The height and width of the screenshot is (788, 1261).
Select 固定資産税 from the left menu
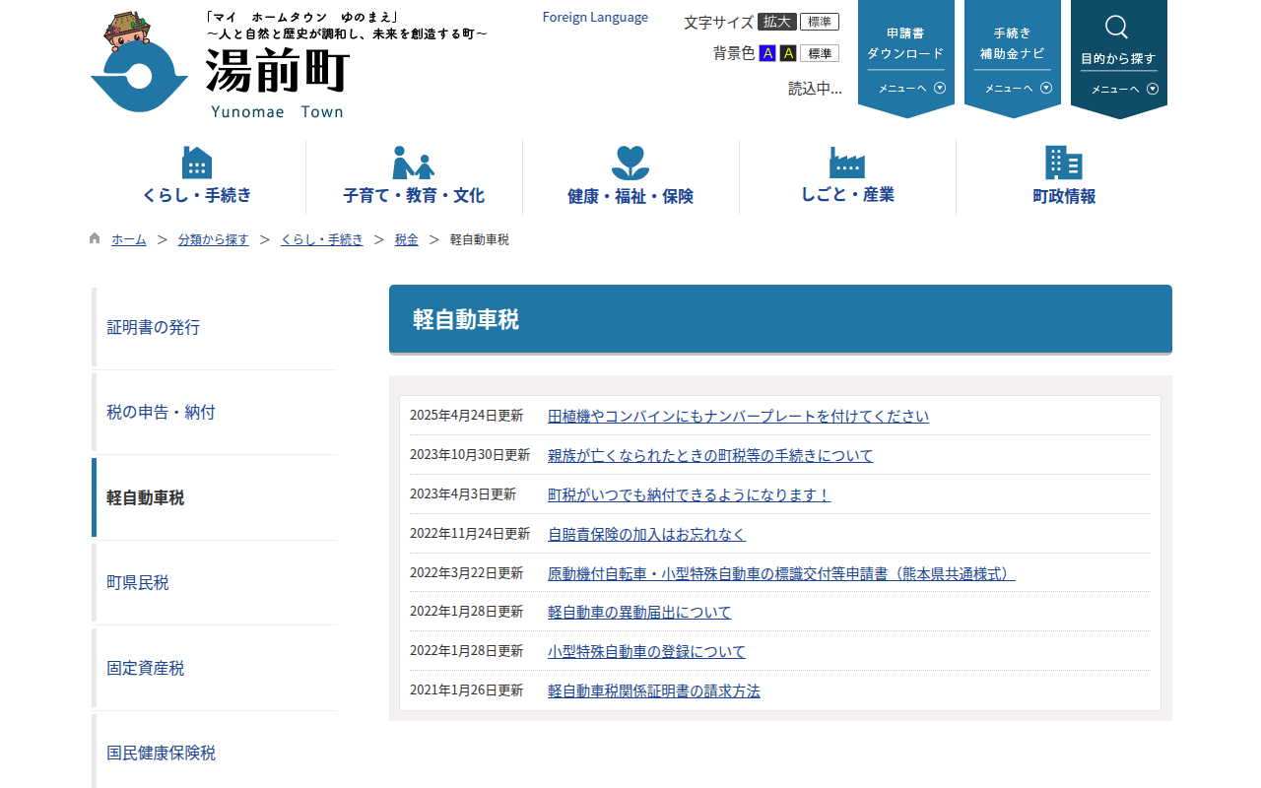[x=145, y=668]
